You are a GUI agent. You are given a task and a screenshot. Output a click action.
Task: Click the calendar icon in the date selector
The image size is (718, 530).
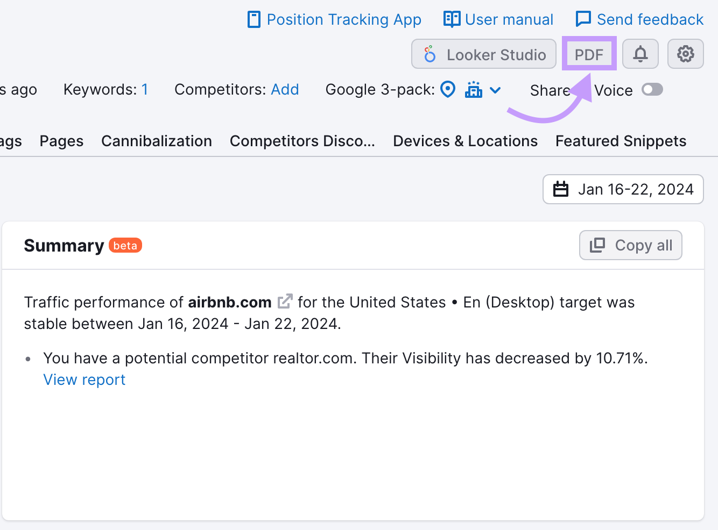[x=561, y=189]
